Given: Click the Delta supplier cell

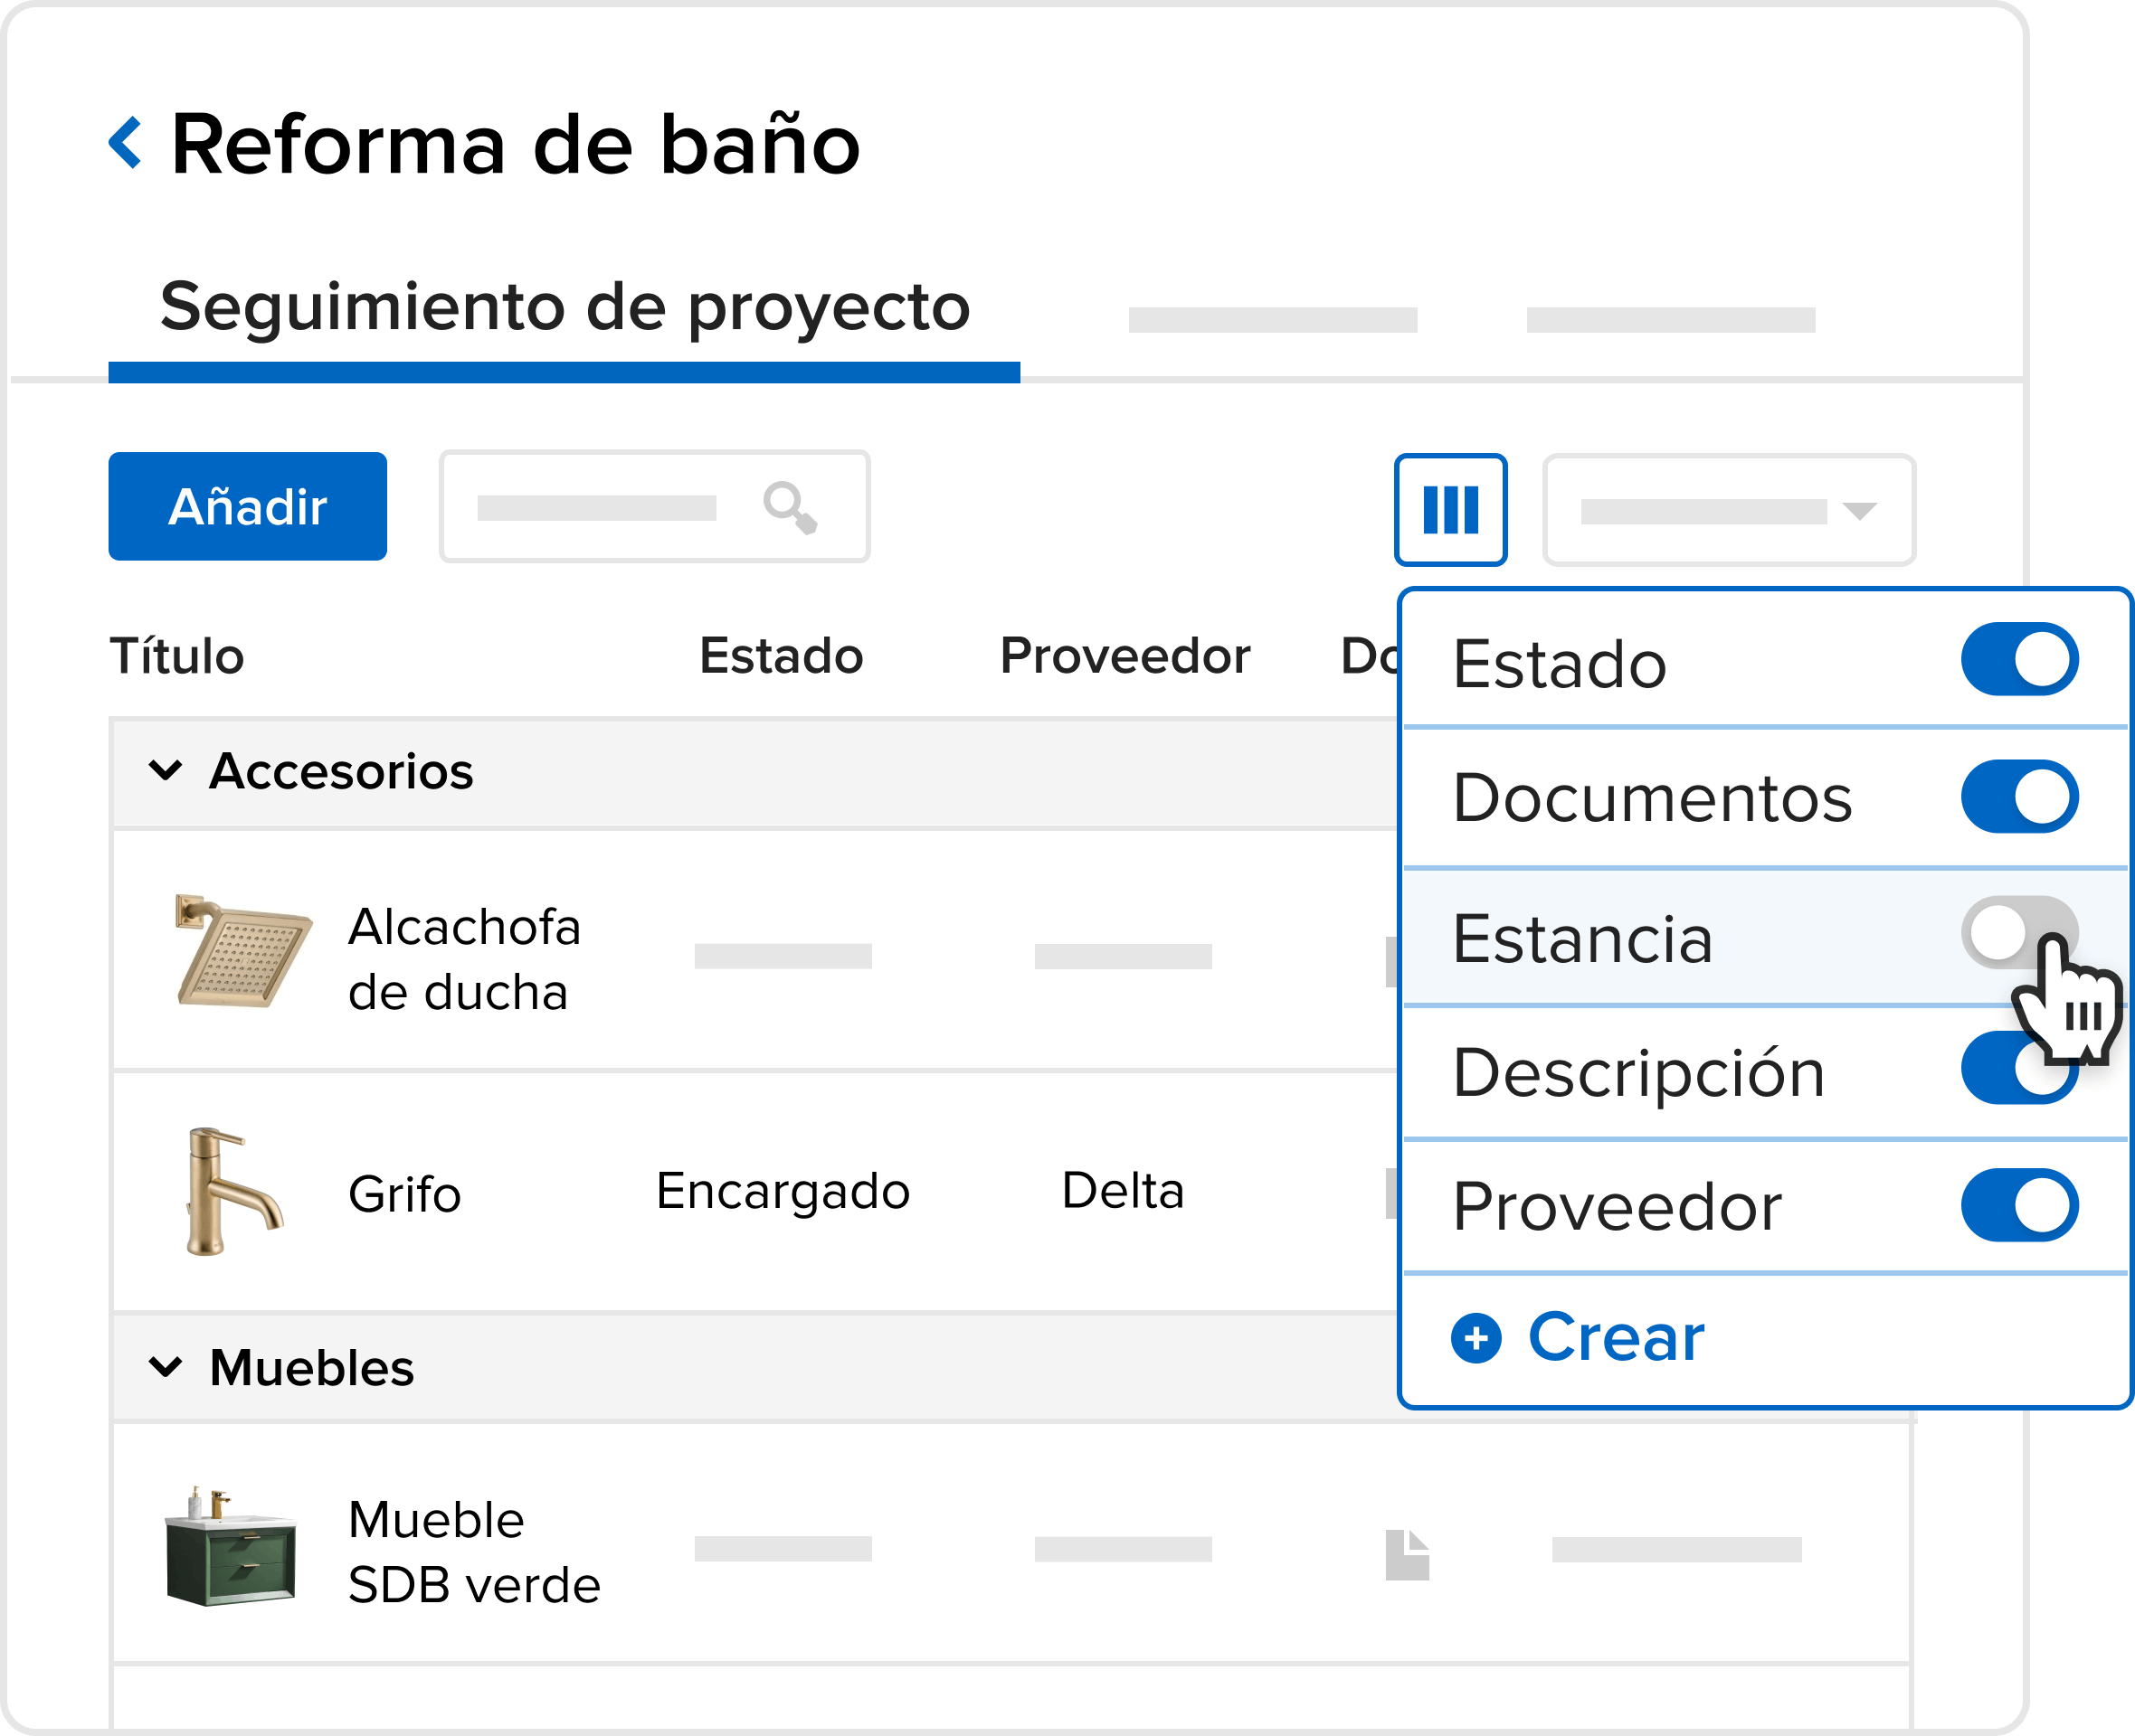Looking at the screenshot, I should click(1124, 1190).
